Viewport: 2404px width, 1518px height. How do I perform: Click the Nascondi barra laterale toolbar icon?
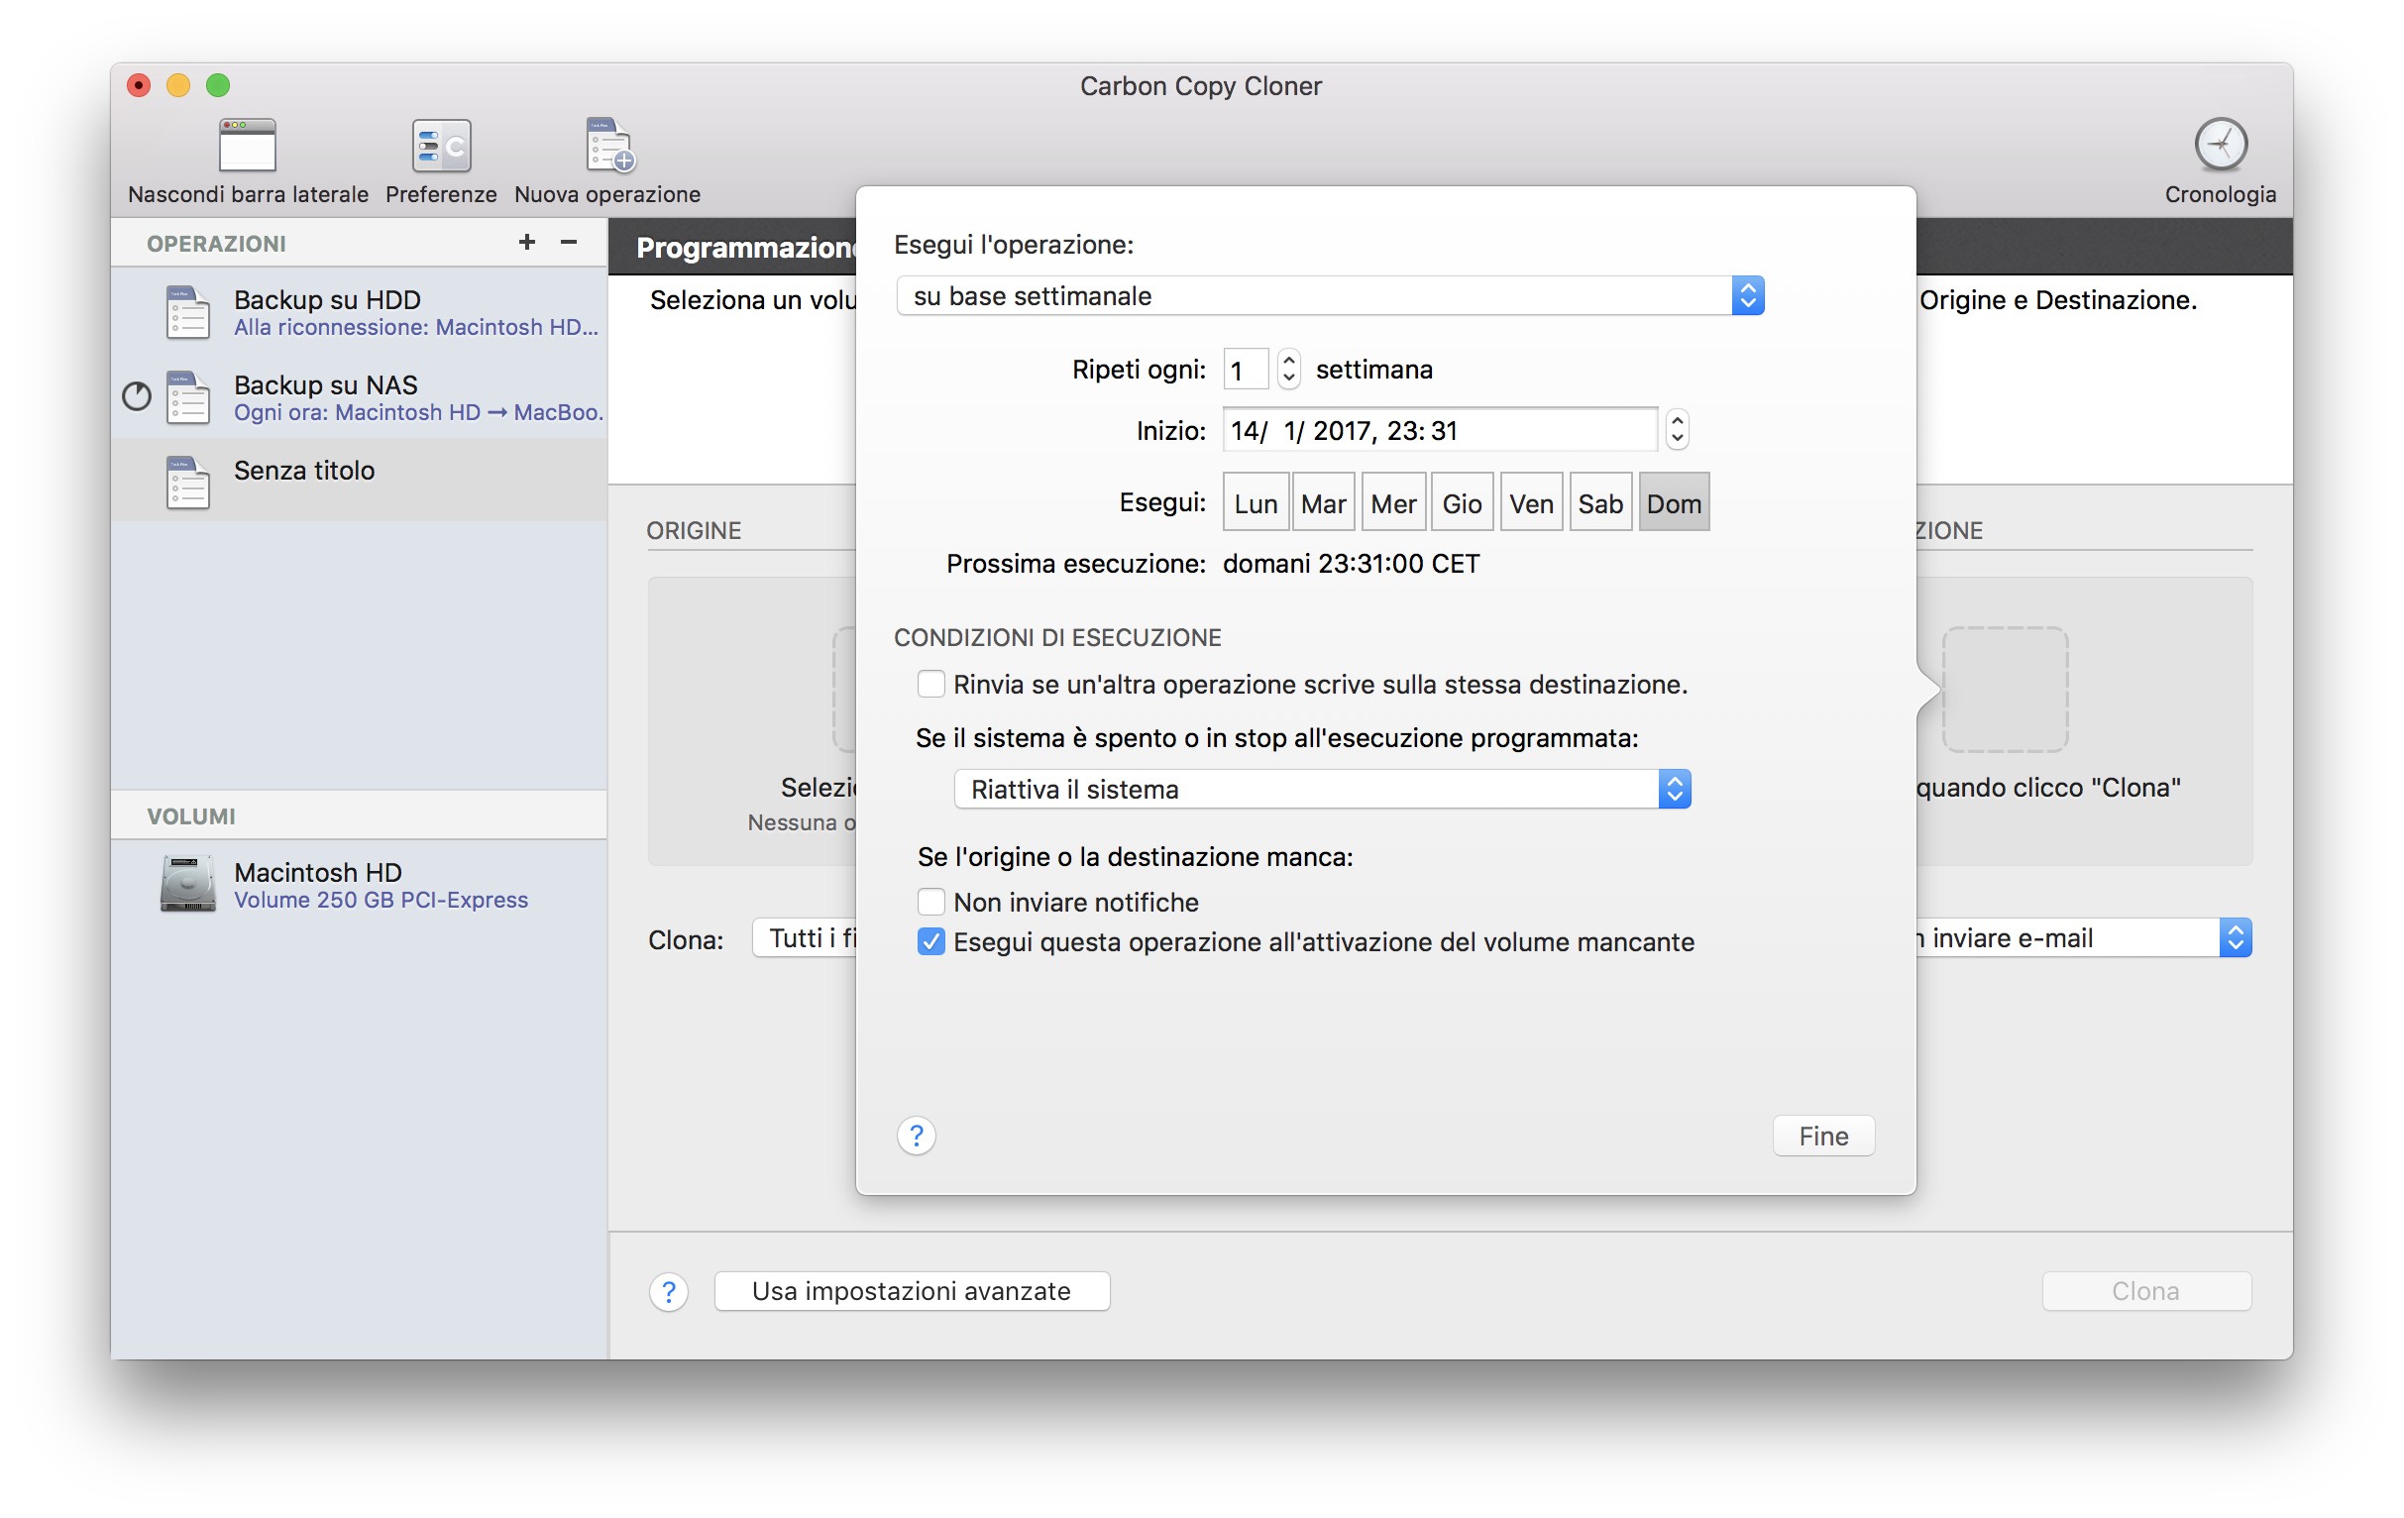point(247,146)
